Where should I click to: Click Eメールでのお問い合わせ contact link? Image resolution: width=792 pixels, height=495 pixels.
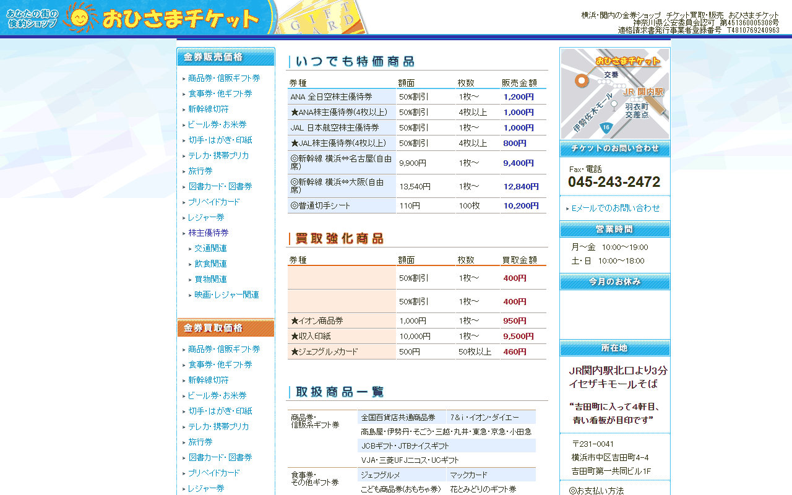[x=616, y=208]
